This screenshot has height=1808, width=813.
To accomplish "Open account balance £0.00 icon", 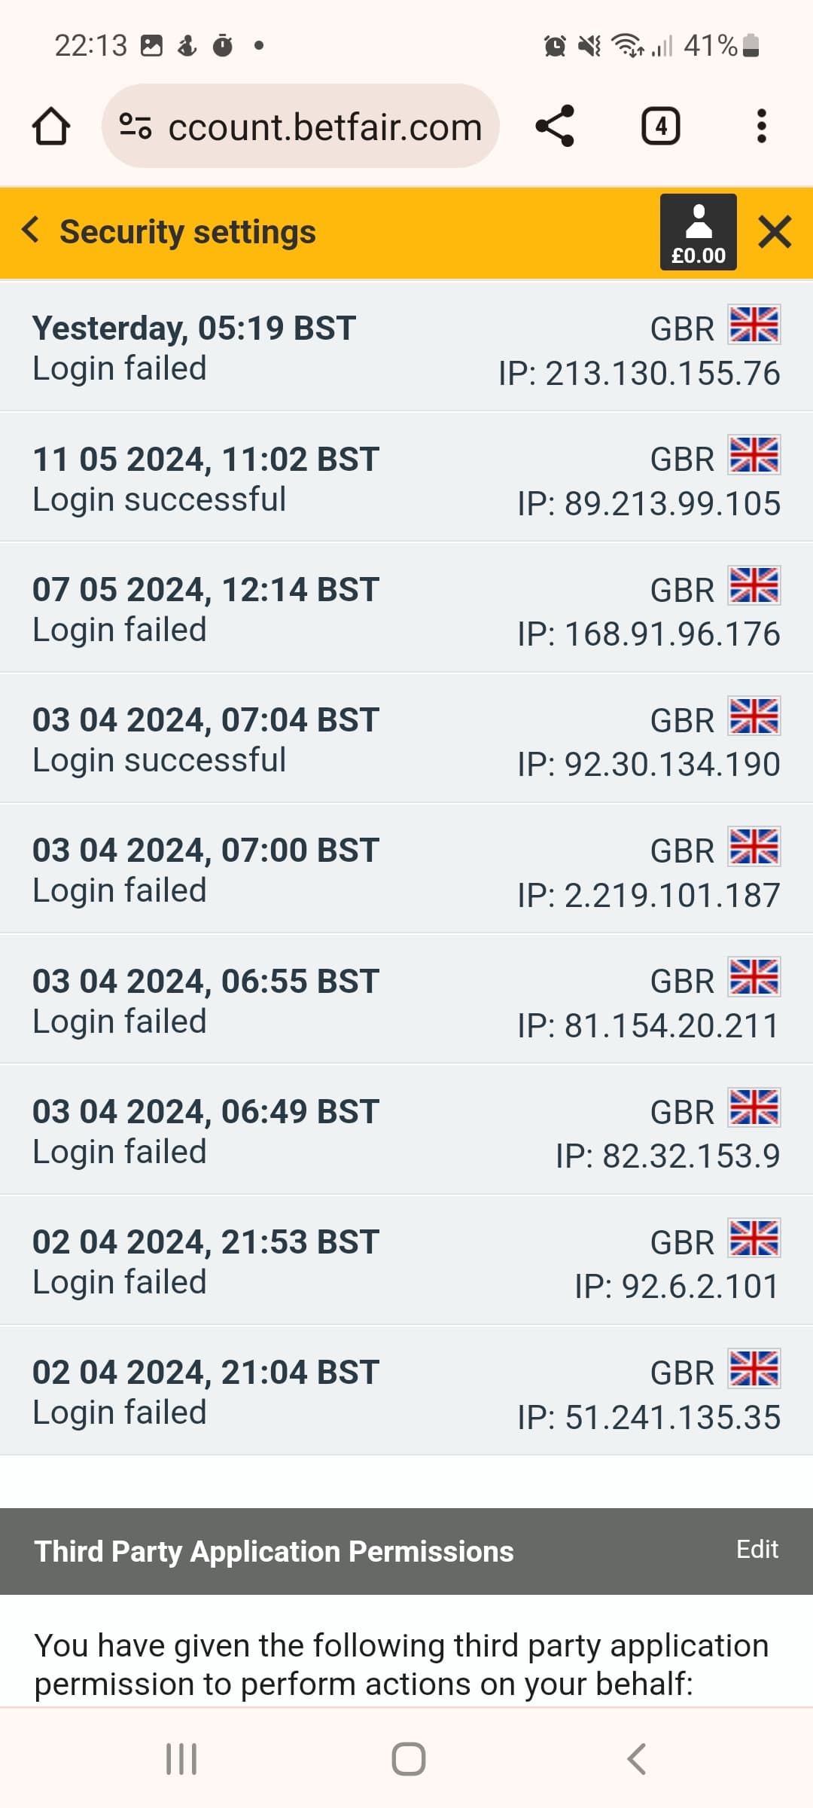I will click(698, 232).
